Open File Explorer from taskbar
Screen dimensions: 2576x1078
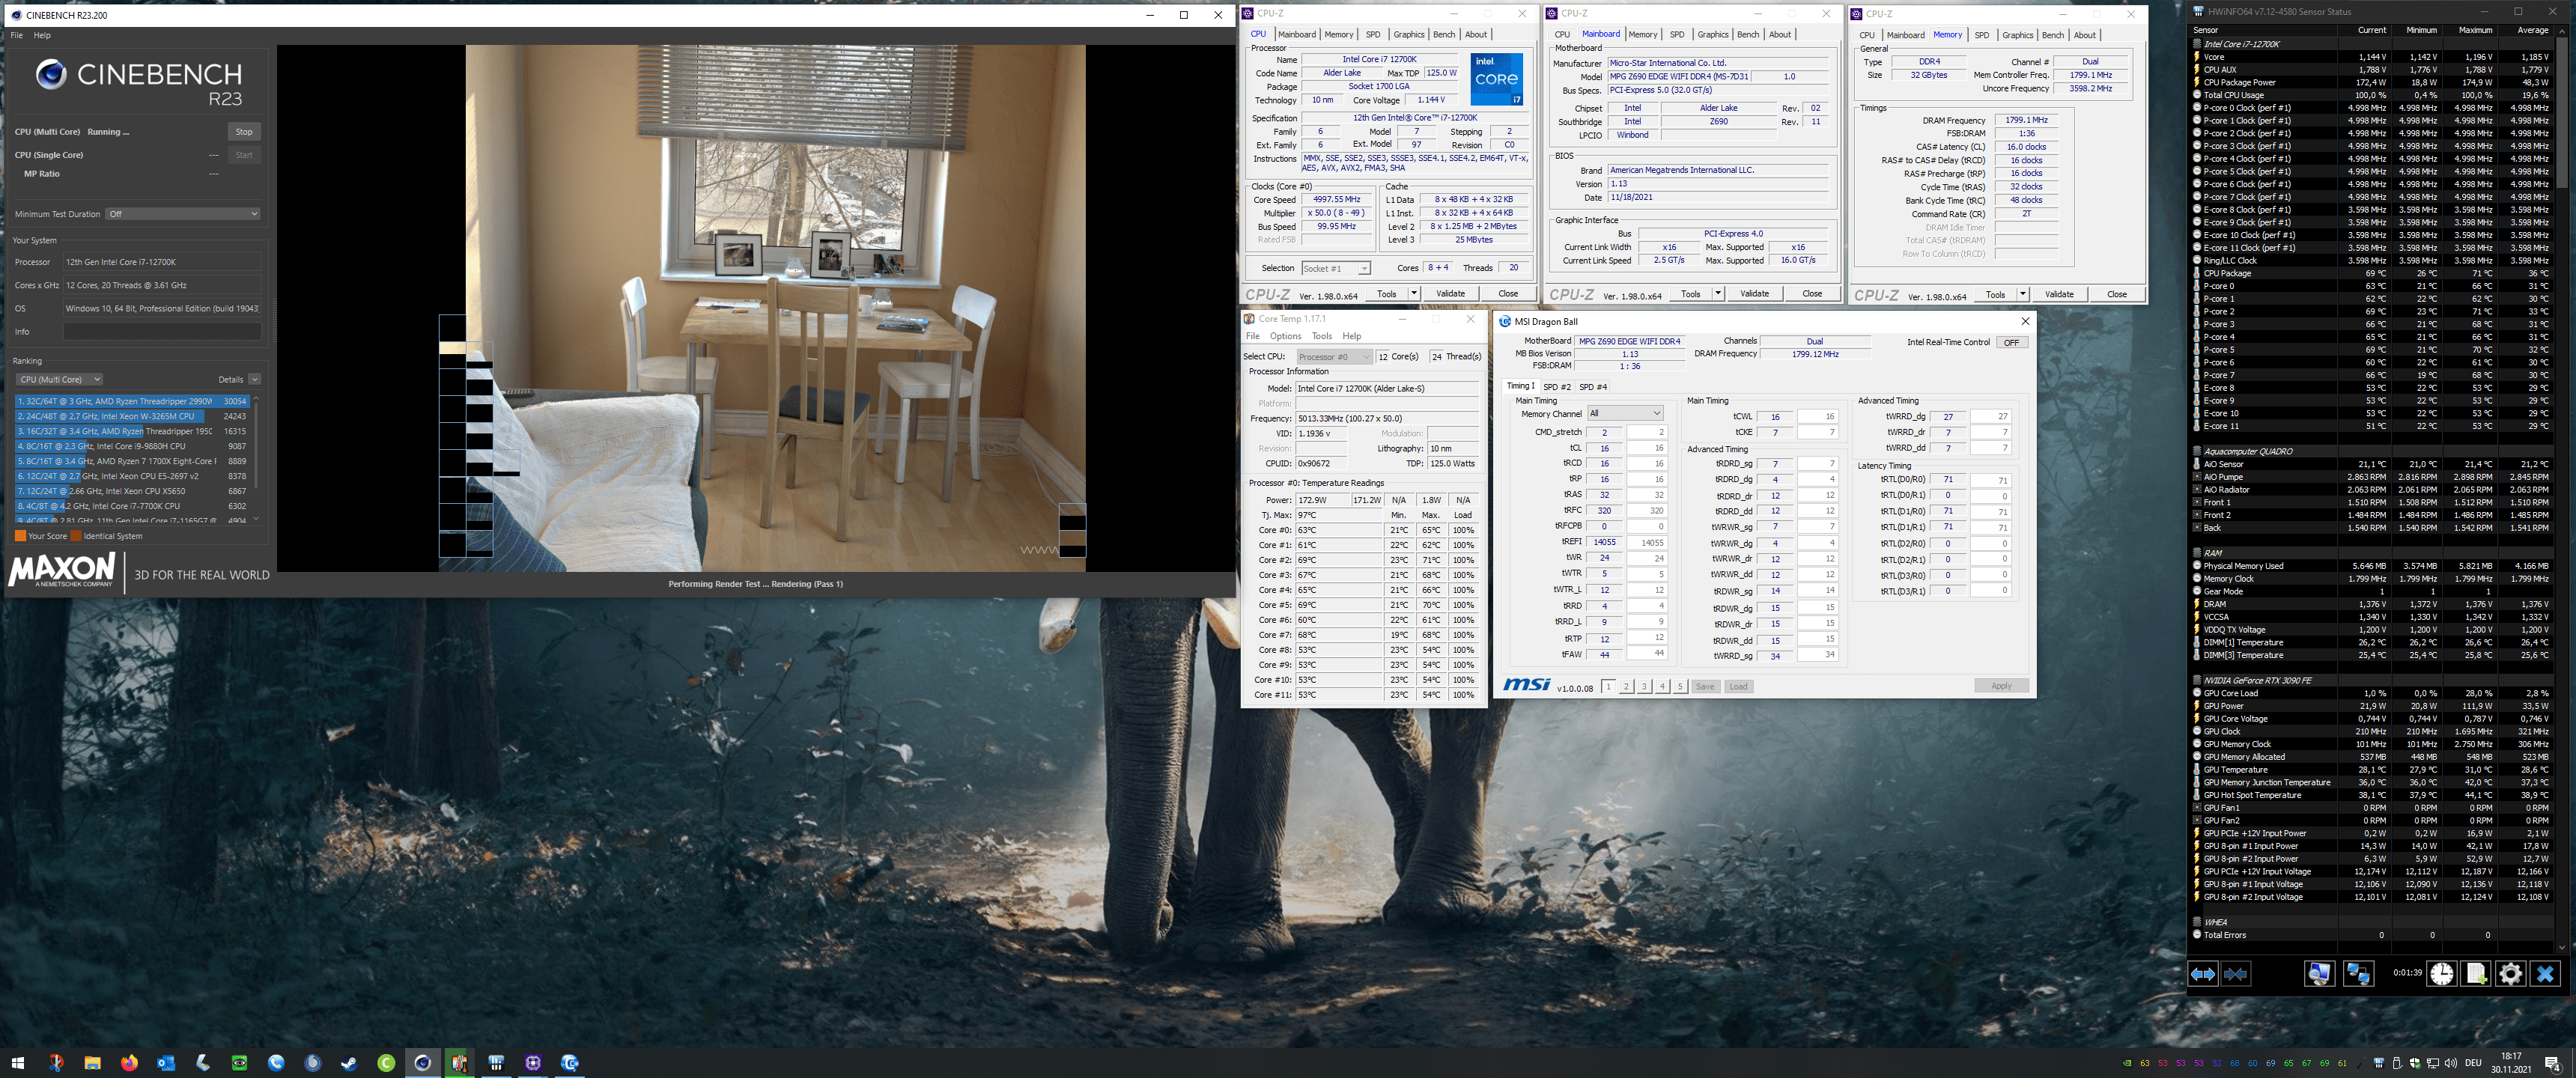point(92,1062)
